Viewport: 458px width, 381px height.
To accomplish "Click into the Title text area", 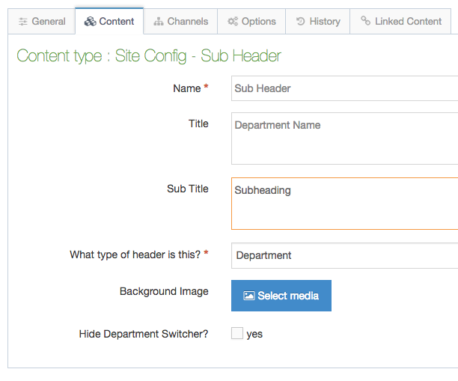I will coord(345,138).
